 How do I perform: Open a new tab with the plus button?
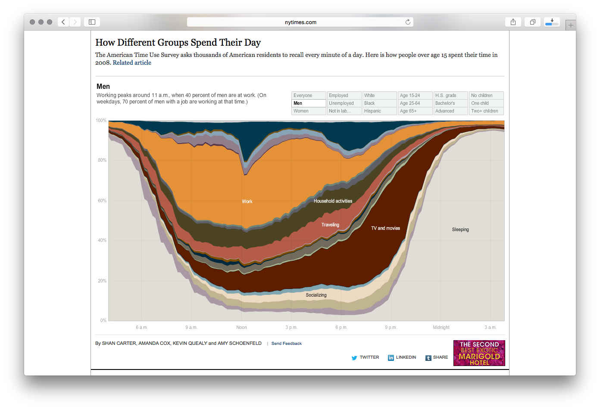pyautogui.click(x=571, y=25)
